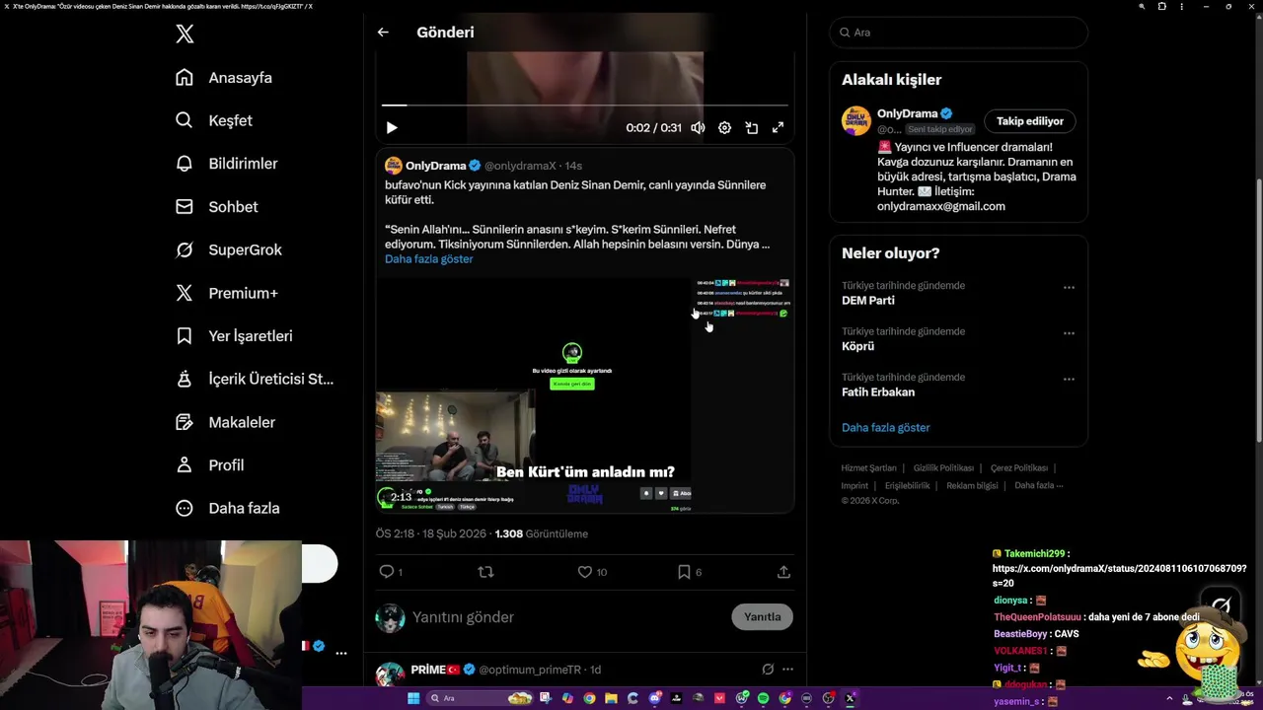Go back with the Gönderi arrow
Screen dimensions: 1263x710
coord(383,33)
